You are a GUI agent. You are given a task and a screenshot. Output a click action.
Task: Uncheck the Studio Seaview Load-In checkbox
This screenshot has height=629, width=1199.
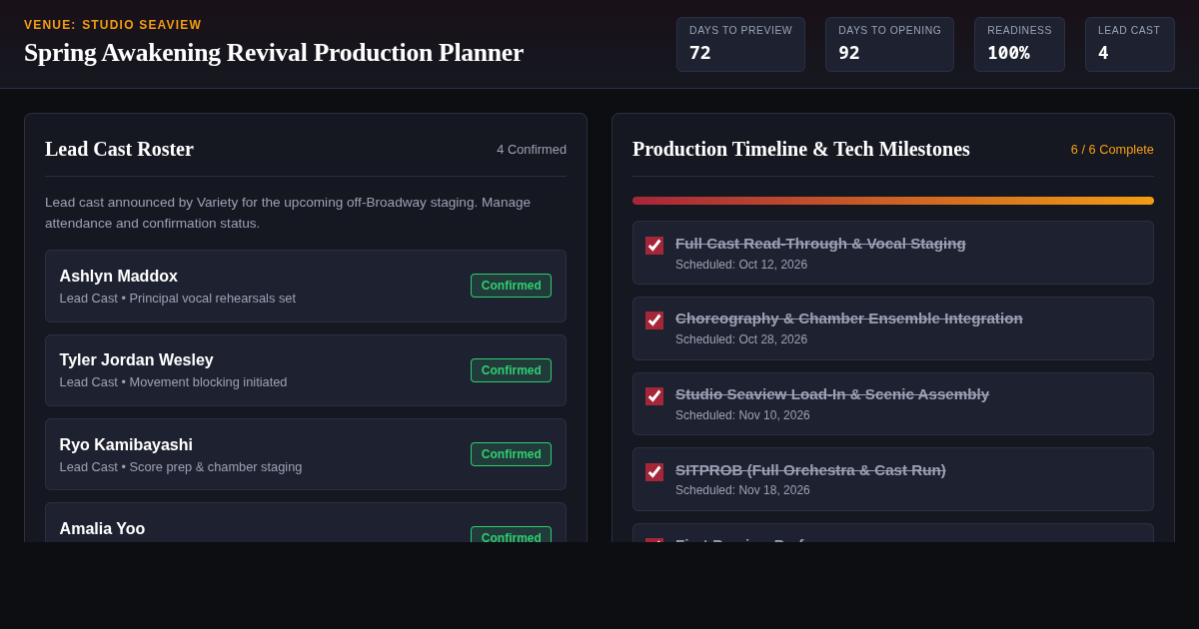(x=654, y=396)
